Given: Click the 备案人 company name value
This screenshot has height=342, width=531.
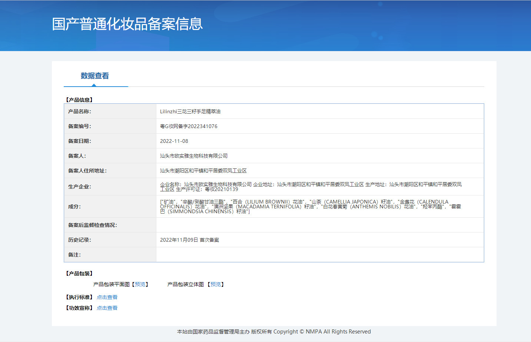Looking at the screenshot, I should click(x=194, y=156).
